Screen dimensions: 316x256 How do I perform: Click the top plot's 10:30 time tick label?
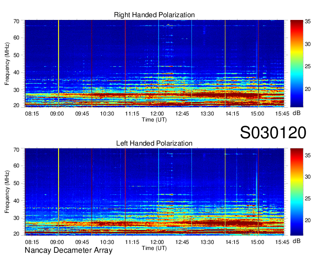tap(107, 114)
